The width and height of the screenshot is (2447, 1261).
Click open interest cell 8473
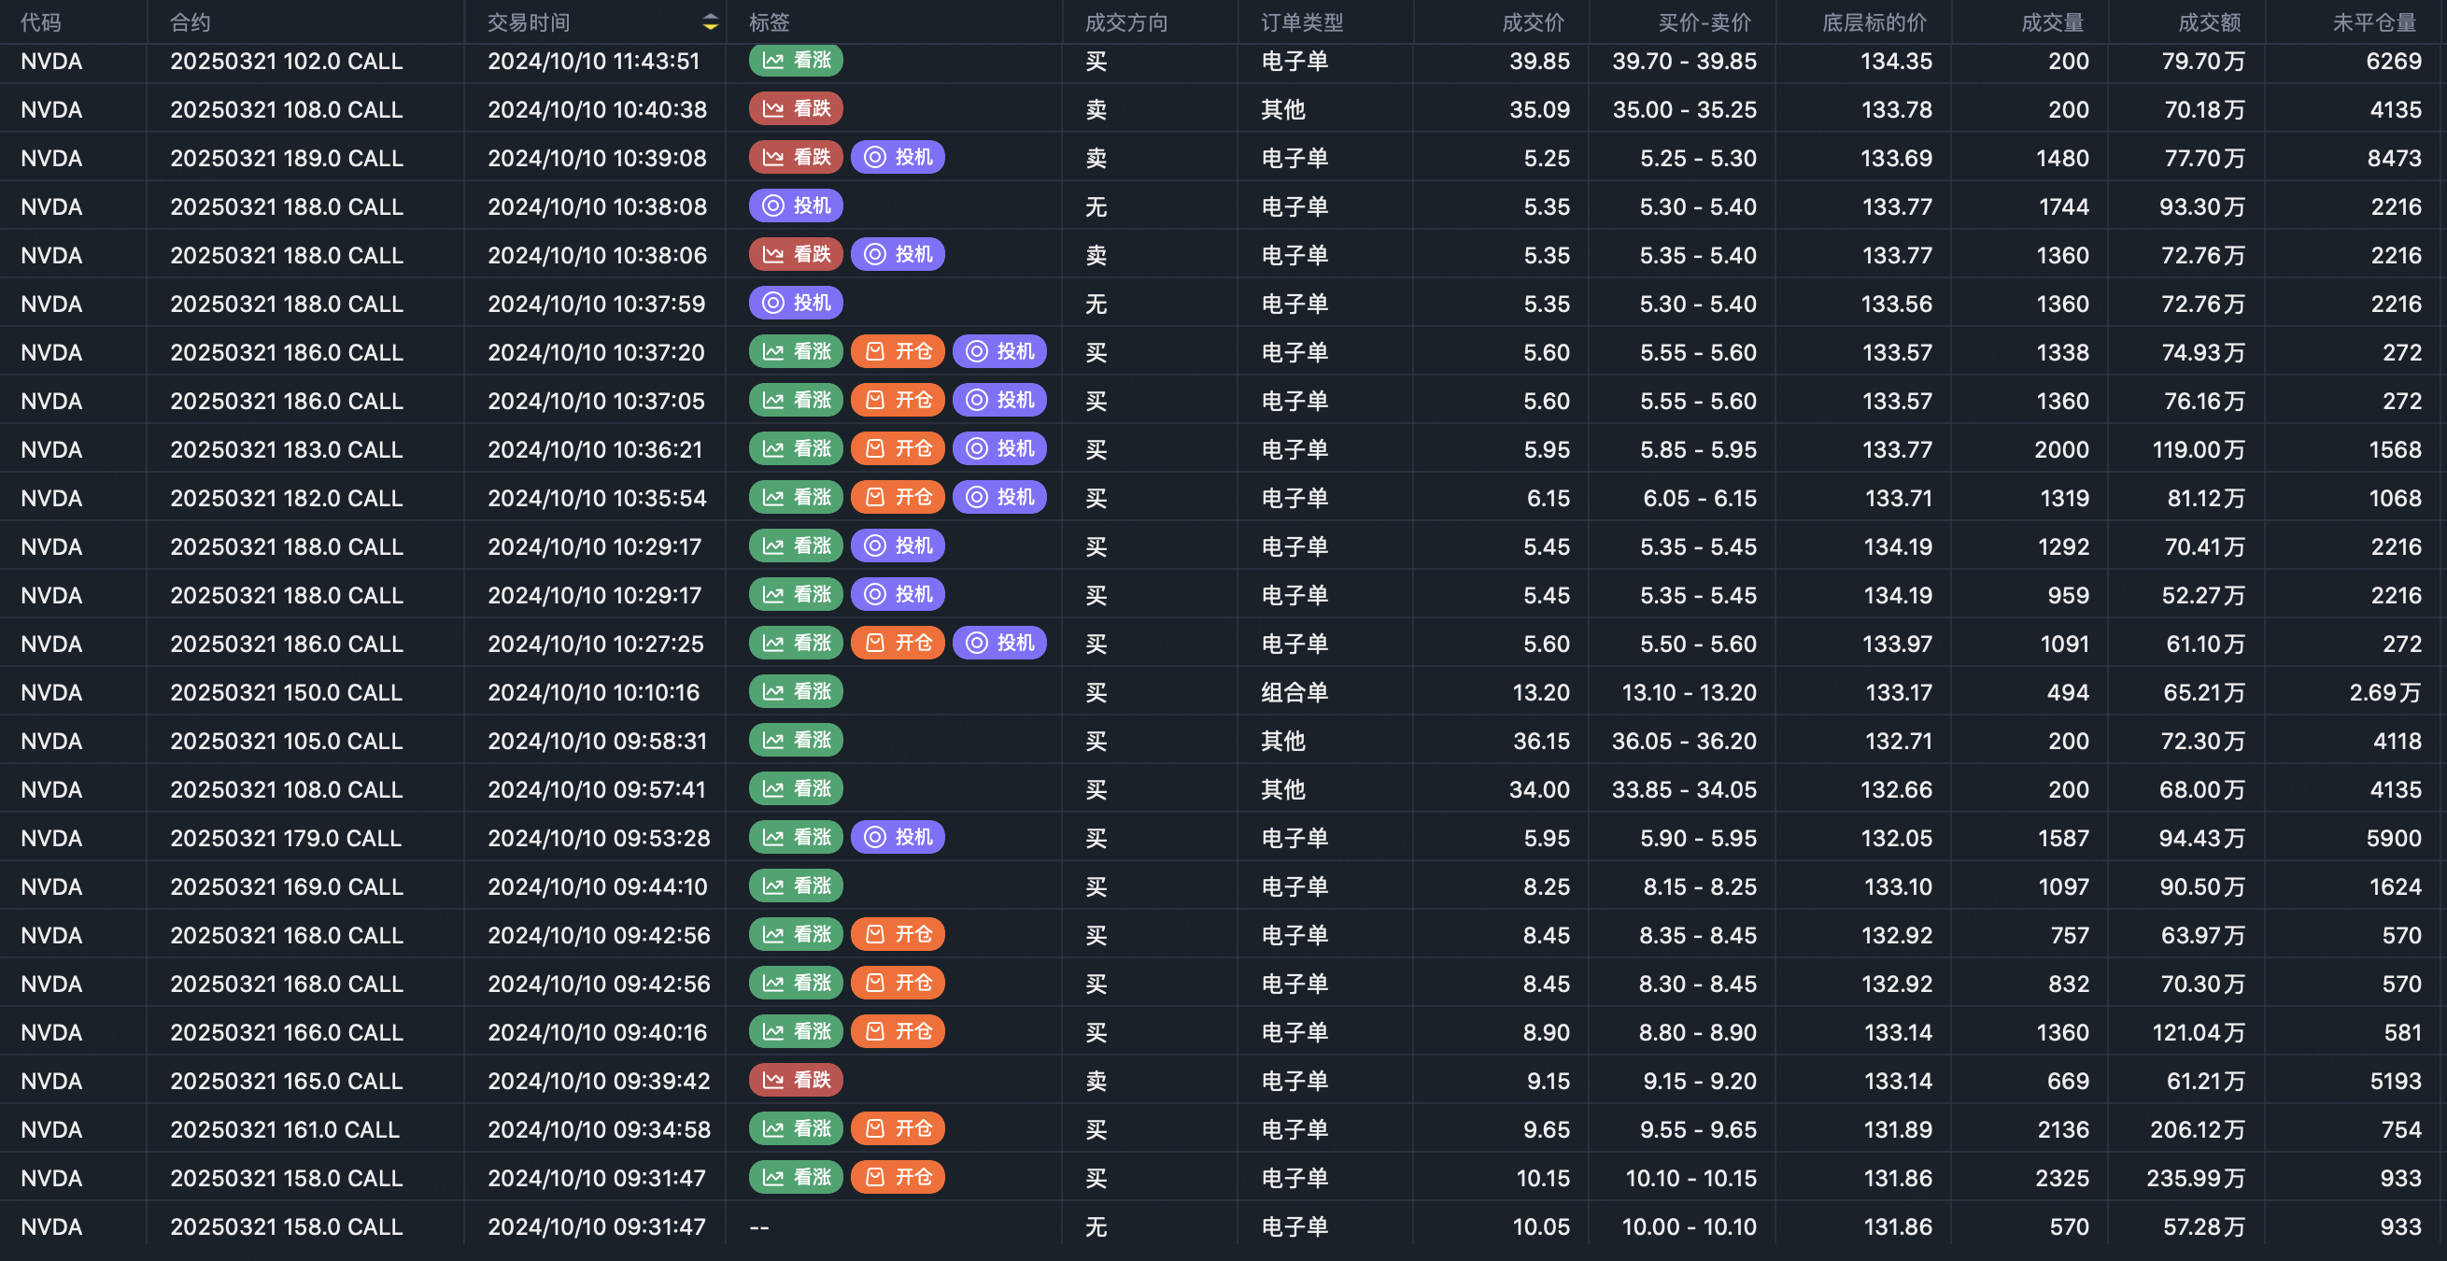click(2394, 158)
